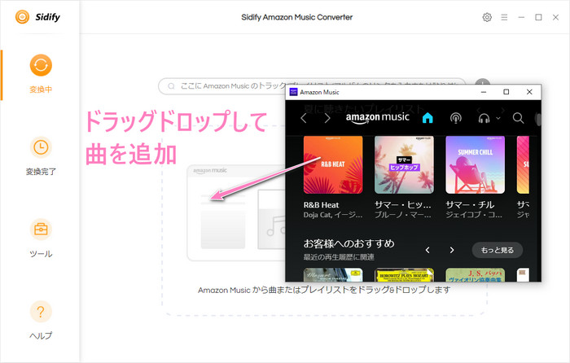Open the ヘルプ help tab
The width and height of the screenshot is (570, 363).
[x=41, y=321]
